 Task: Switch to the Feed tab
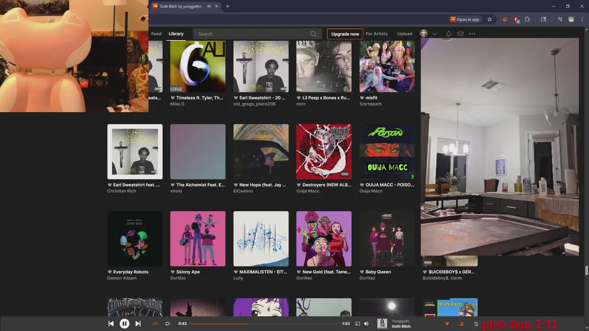(156, 34)
